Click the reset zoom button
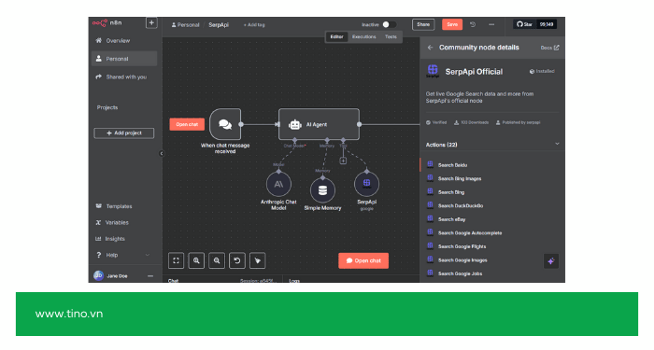 [237, 260]
